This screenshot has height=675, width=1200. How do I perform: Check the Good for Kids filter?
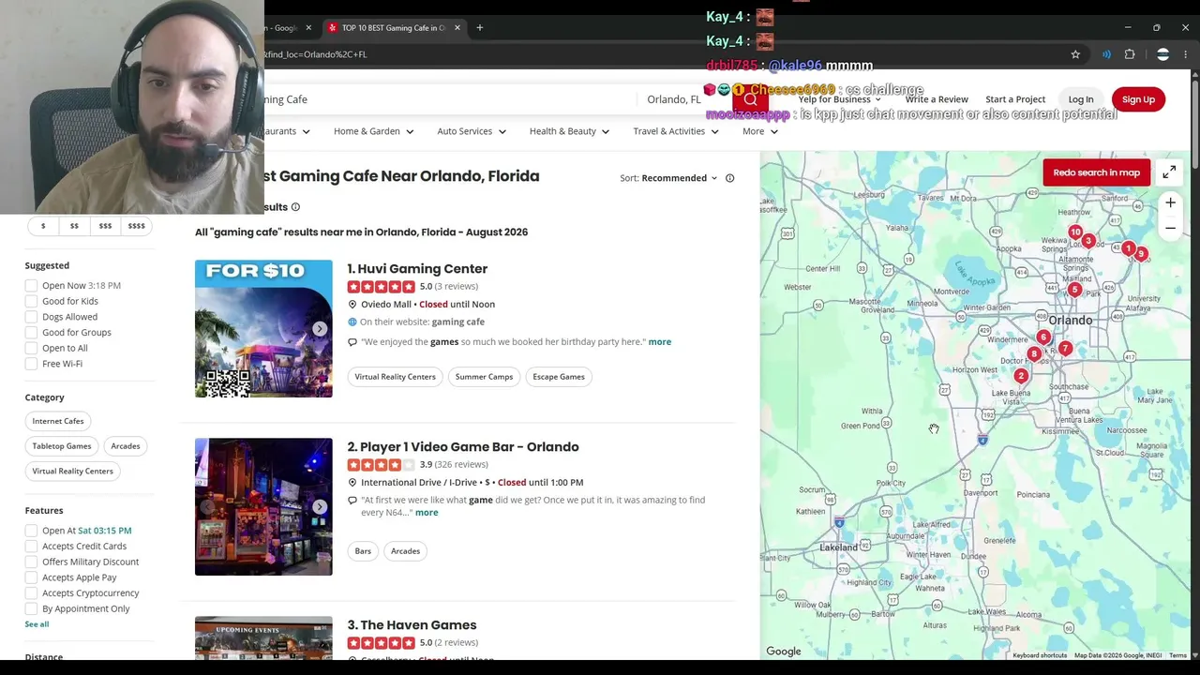pyautogui.click(x=31, y=302)
